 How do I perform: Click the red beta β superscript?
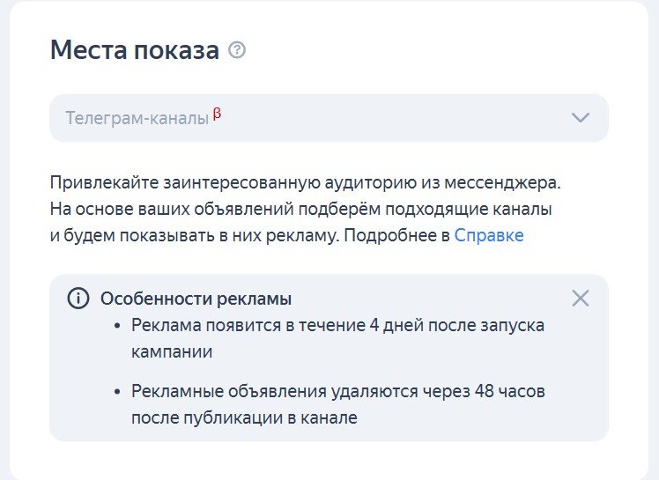pyautogui.click(x=217, y=114)
